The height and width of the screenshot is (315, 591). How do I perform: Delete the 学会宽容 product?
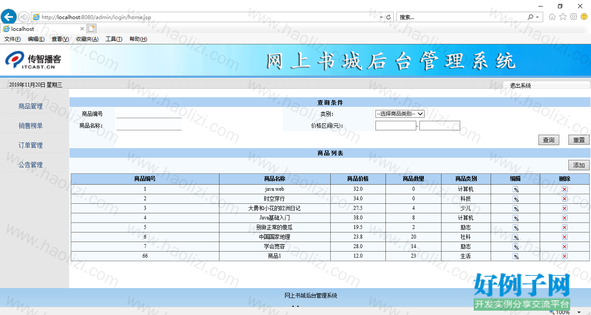point(564,246)
